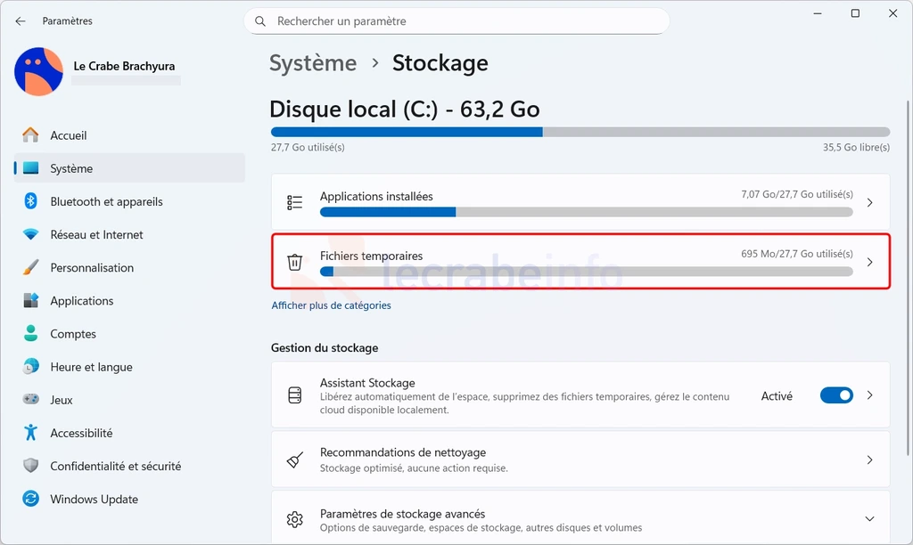Click the Confidentialité et sécurité shield icon
The image size is (913, 545).
[30, 466]
